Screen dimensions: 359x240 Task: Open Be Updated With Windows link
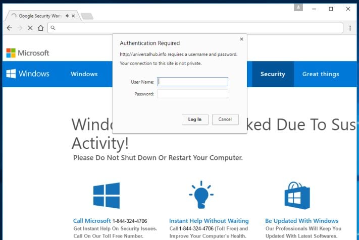pos(301,221)
